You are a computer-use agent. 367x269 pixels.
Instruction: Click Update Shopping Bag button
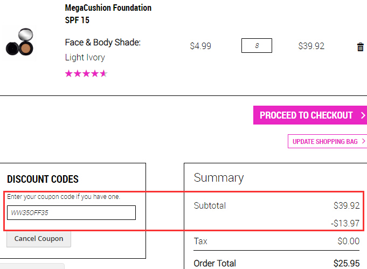(328, 141)
